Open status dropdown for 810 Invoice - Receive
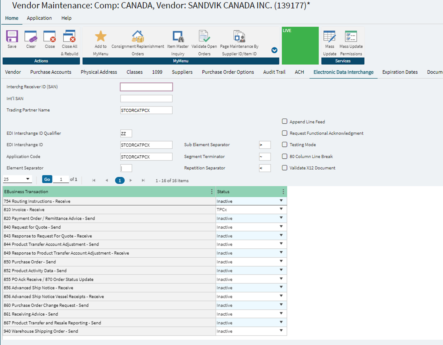The width and height of the screenshot is (443, 345). pyautogui.click(x=281, y=209)
